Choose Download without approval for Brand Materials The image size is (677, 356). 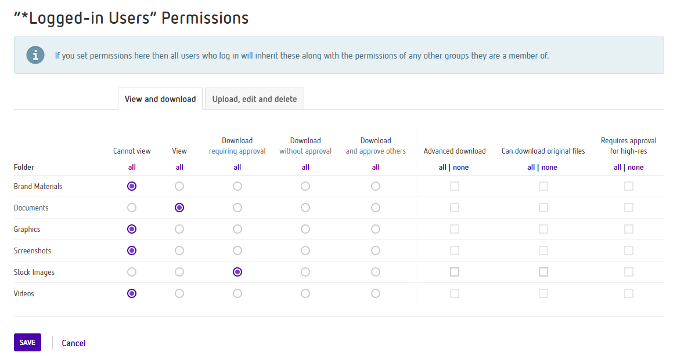coord(305,186)
